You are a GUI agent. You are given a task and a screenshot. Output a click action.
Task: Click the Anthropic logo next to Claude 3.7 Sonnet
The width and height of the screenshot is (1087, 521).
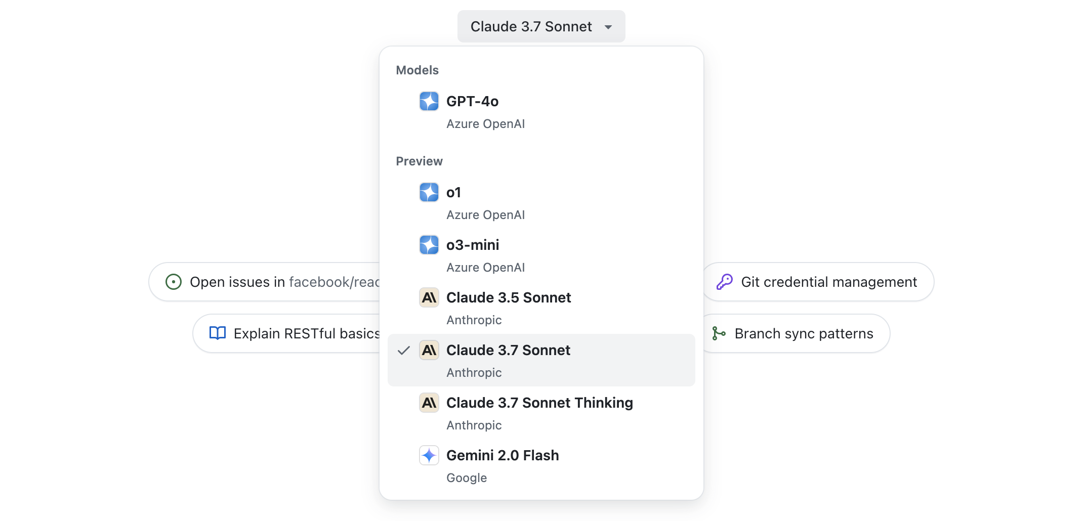point(429,350)
